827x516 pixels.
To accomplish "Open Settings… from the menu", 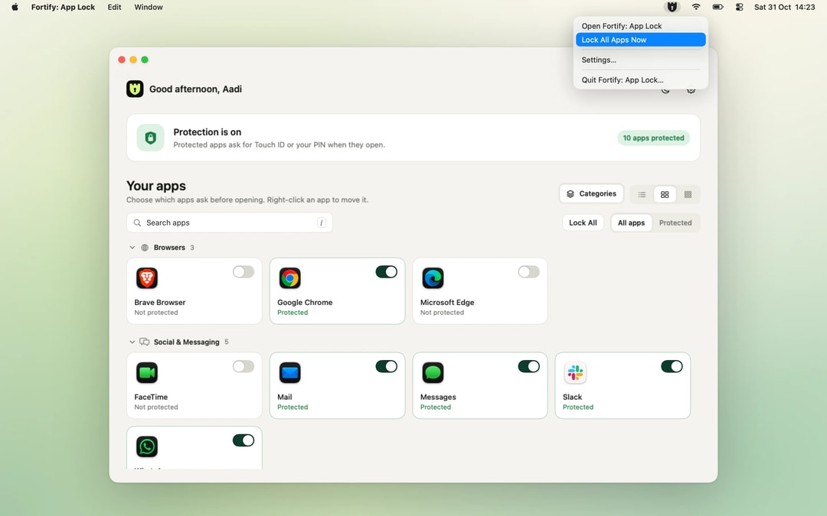I will 640,60.
